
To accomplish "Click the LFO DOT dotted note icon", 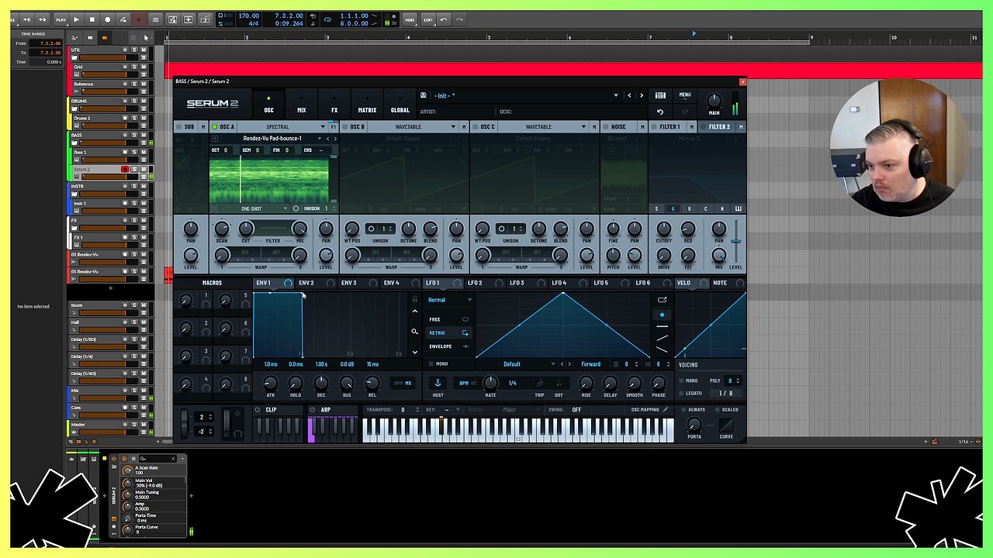I will pos(559,383).
